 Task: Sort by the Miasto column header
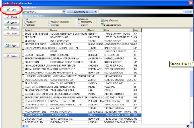pyautogui.click(x=96, y=30)
